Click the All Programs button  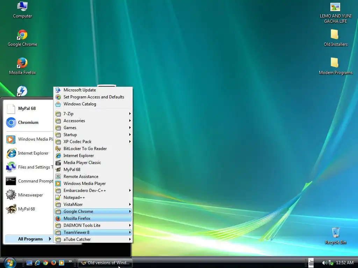click(29, 239)
